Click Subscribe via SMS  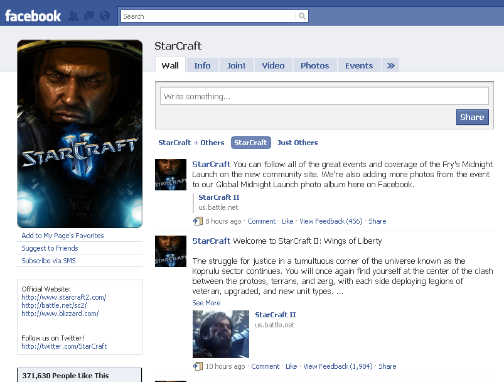point(48,261)
